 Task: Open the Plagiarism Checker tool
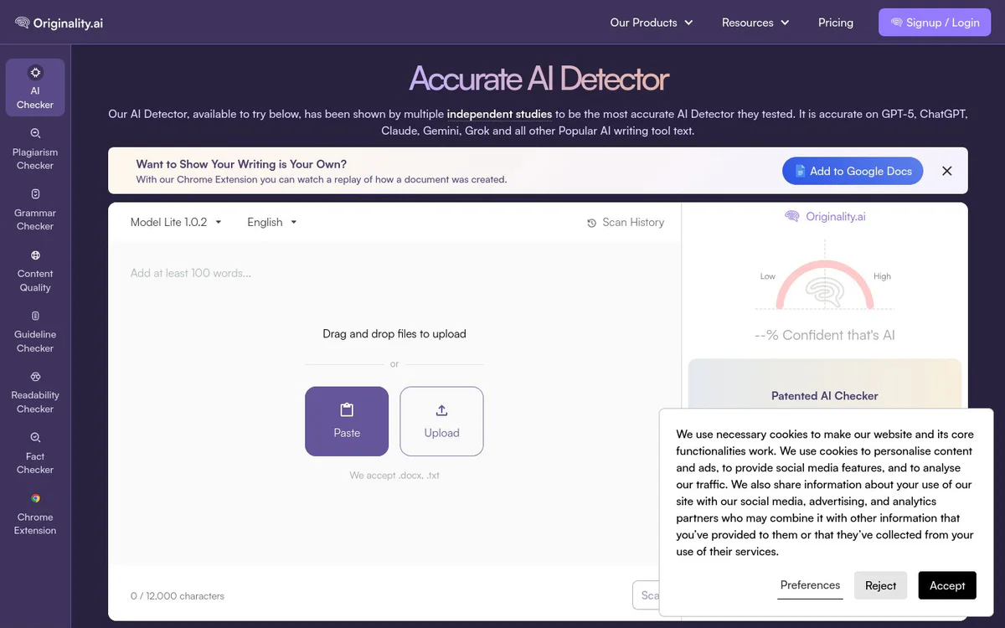click(x=35, y=148)
